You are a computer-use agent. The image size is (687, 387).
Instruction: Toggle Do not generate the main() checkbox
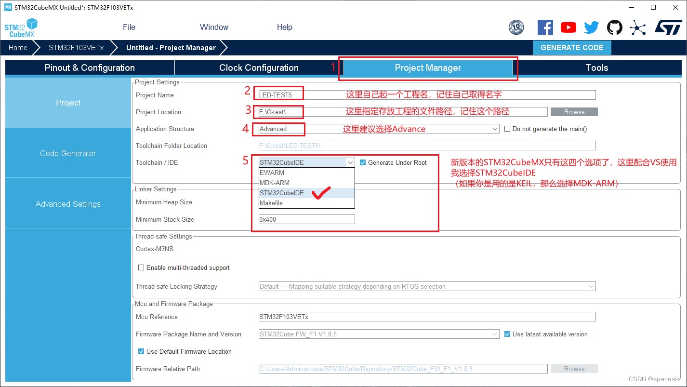click(507, 129)
